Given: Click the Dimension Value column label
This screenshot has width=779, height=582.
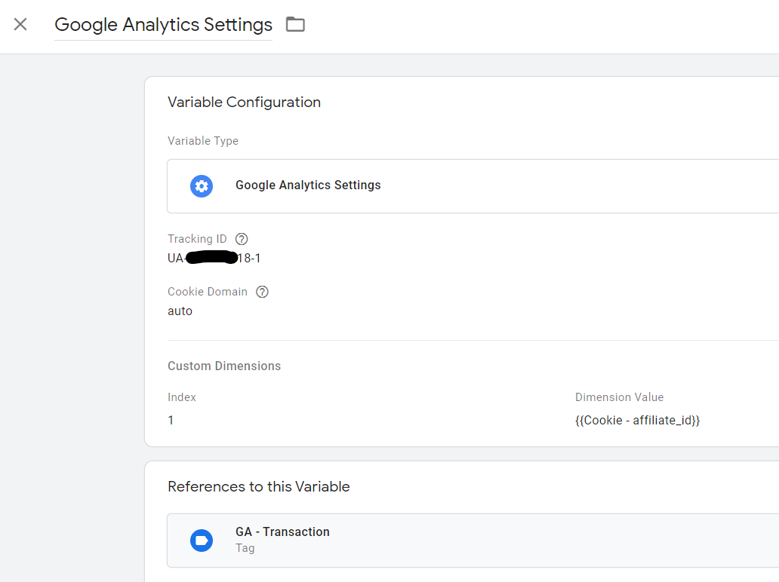Looking at the screenshot, I should [x=619, y=397].
